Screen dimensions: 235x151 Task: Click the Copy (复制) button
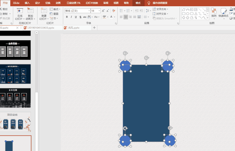(x=4, y=14)
